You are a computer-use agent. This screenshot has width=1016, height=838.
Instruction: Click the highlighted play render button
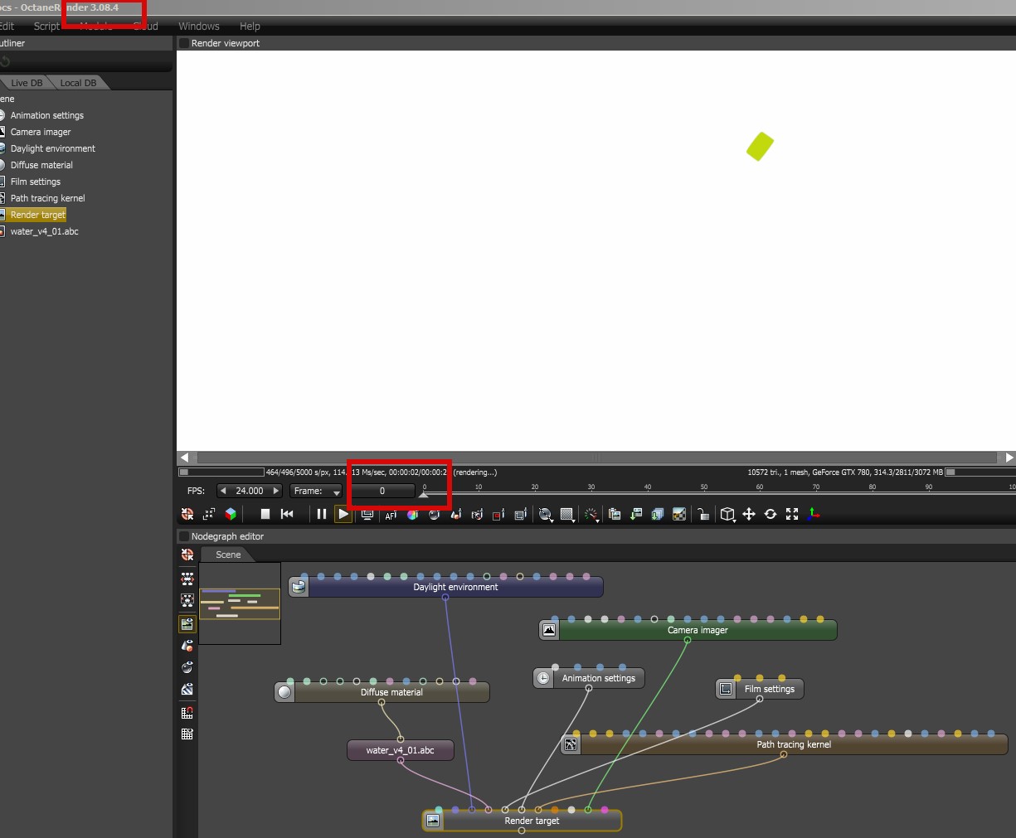click(343, 514)
